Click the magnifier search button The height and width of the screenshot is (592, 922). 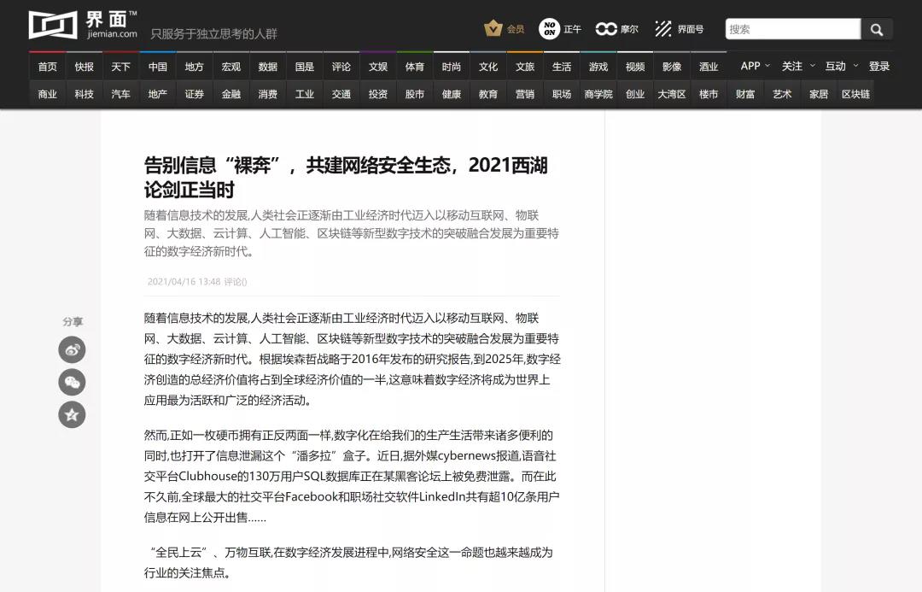pos(877,29)
